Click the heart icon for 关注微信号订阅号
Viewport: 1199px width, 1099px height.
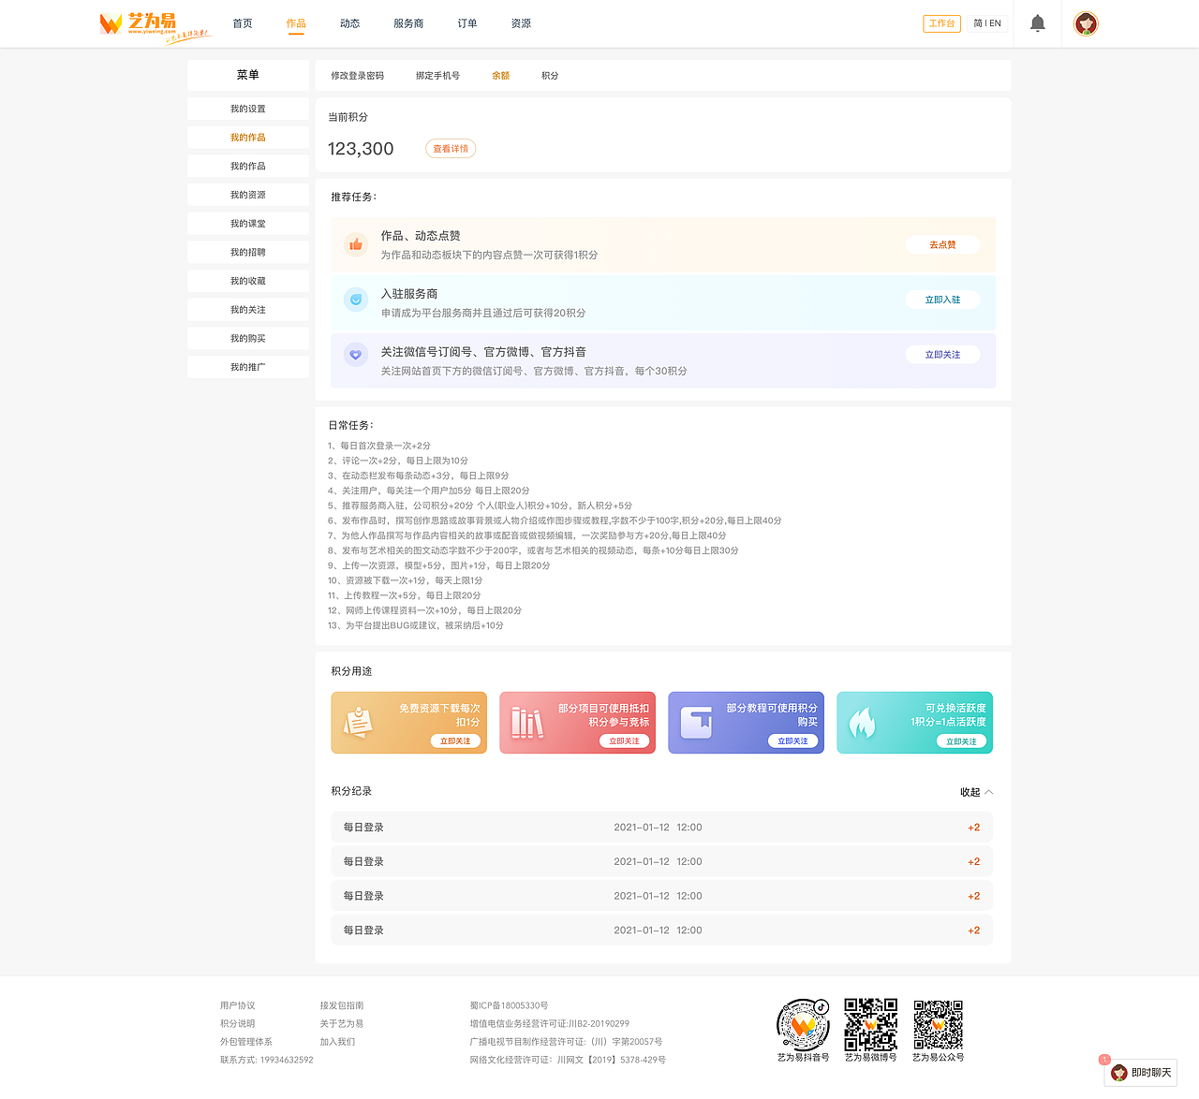click(356, 355)
